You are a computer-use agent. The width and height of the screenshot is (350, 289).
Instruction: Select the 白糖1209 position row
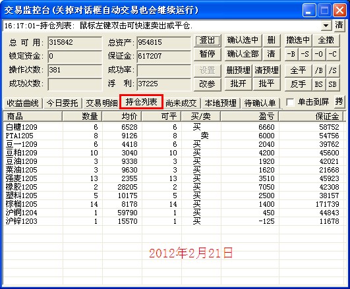tap(173, 127)
